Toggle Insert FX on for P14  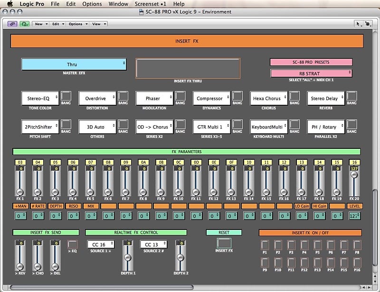331,263
